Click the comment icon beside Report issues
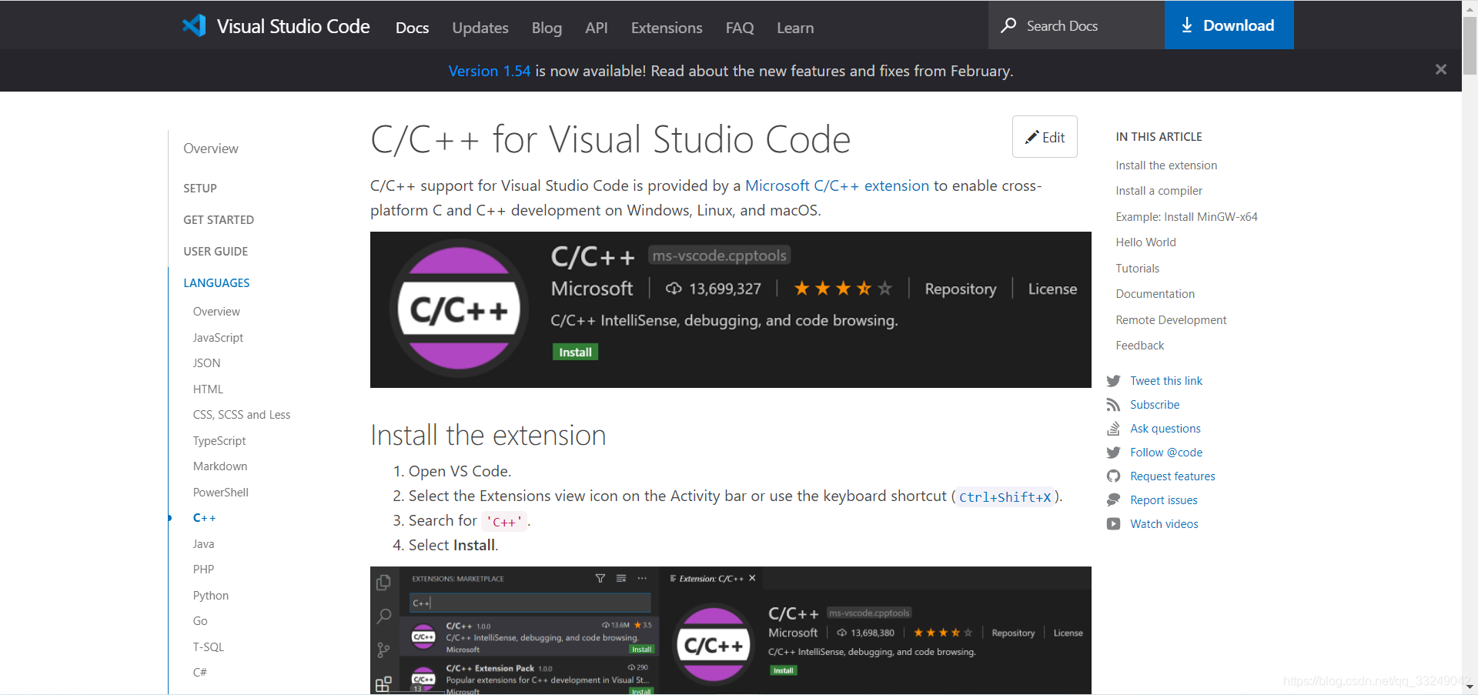The width and height of the screenshot is (1478, 695). tap(1113, 500)
